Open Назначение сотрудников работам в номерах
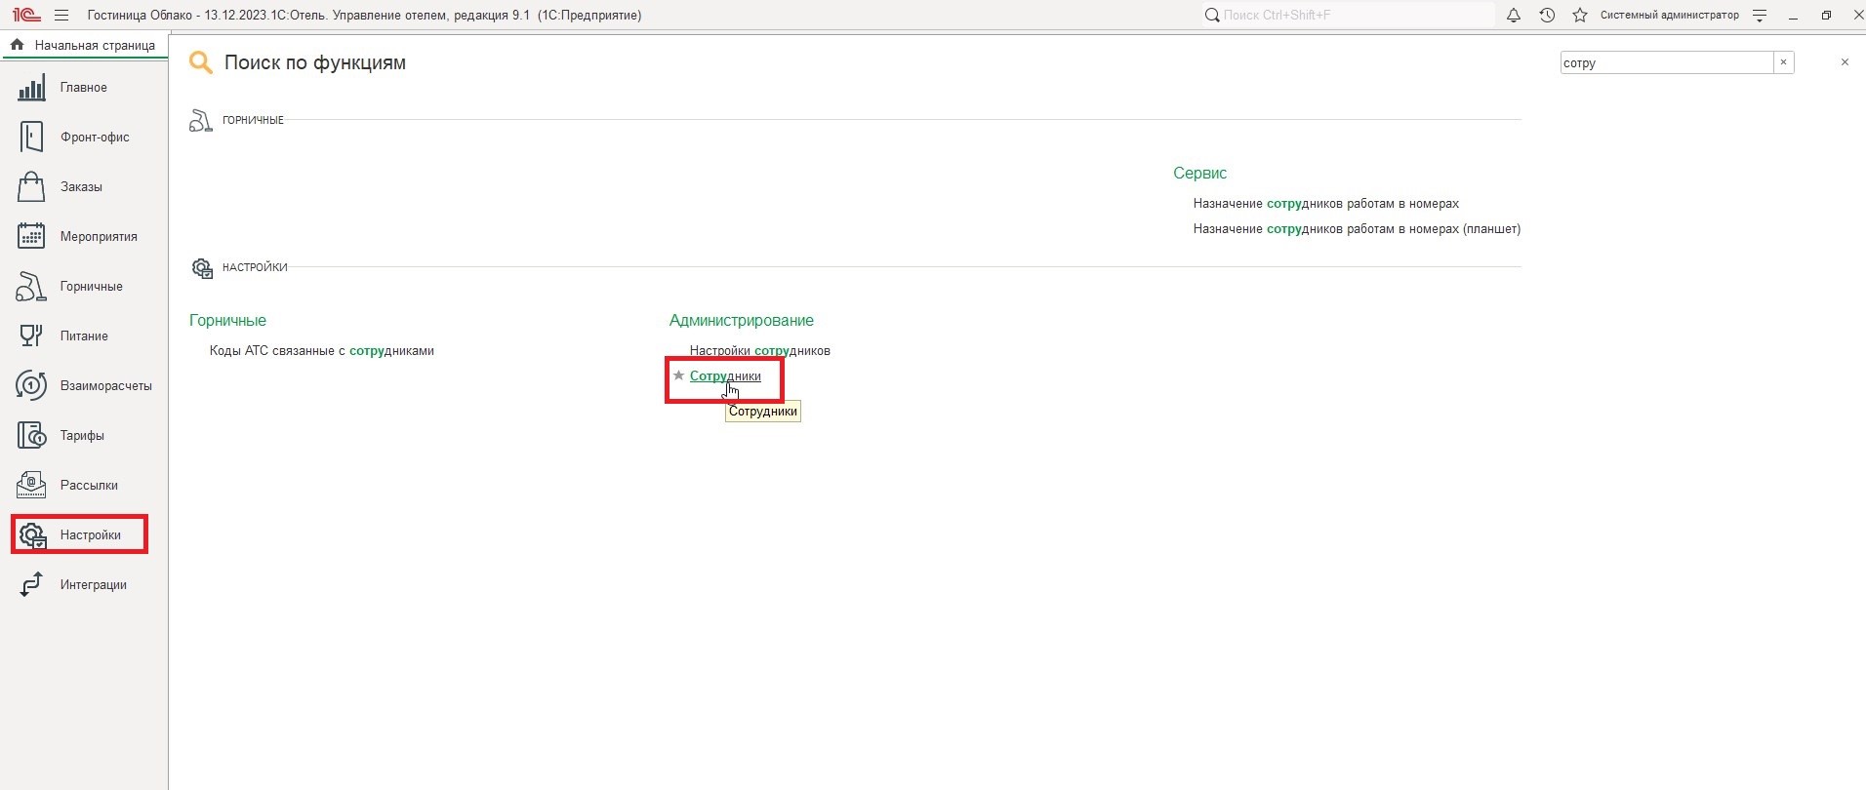Viewport: 1866px width, 790px height. (1326, 203)
